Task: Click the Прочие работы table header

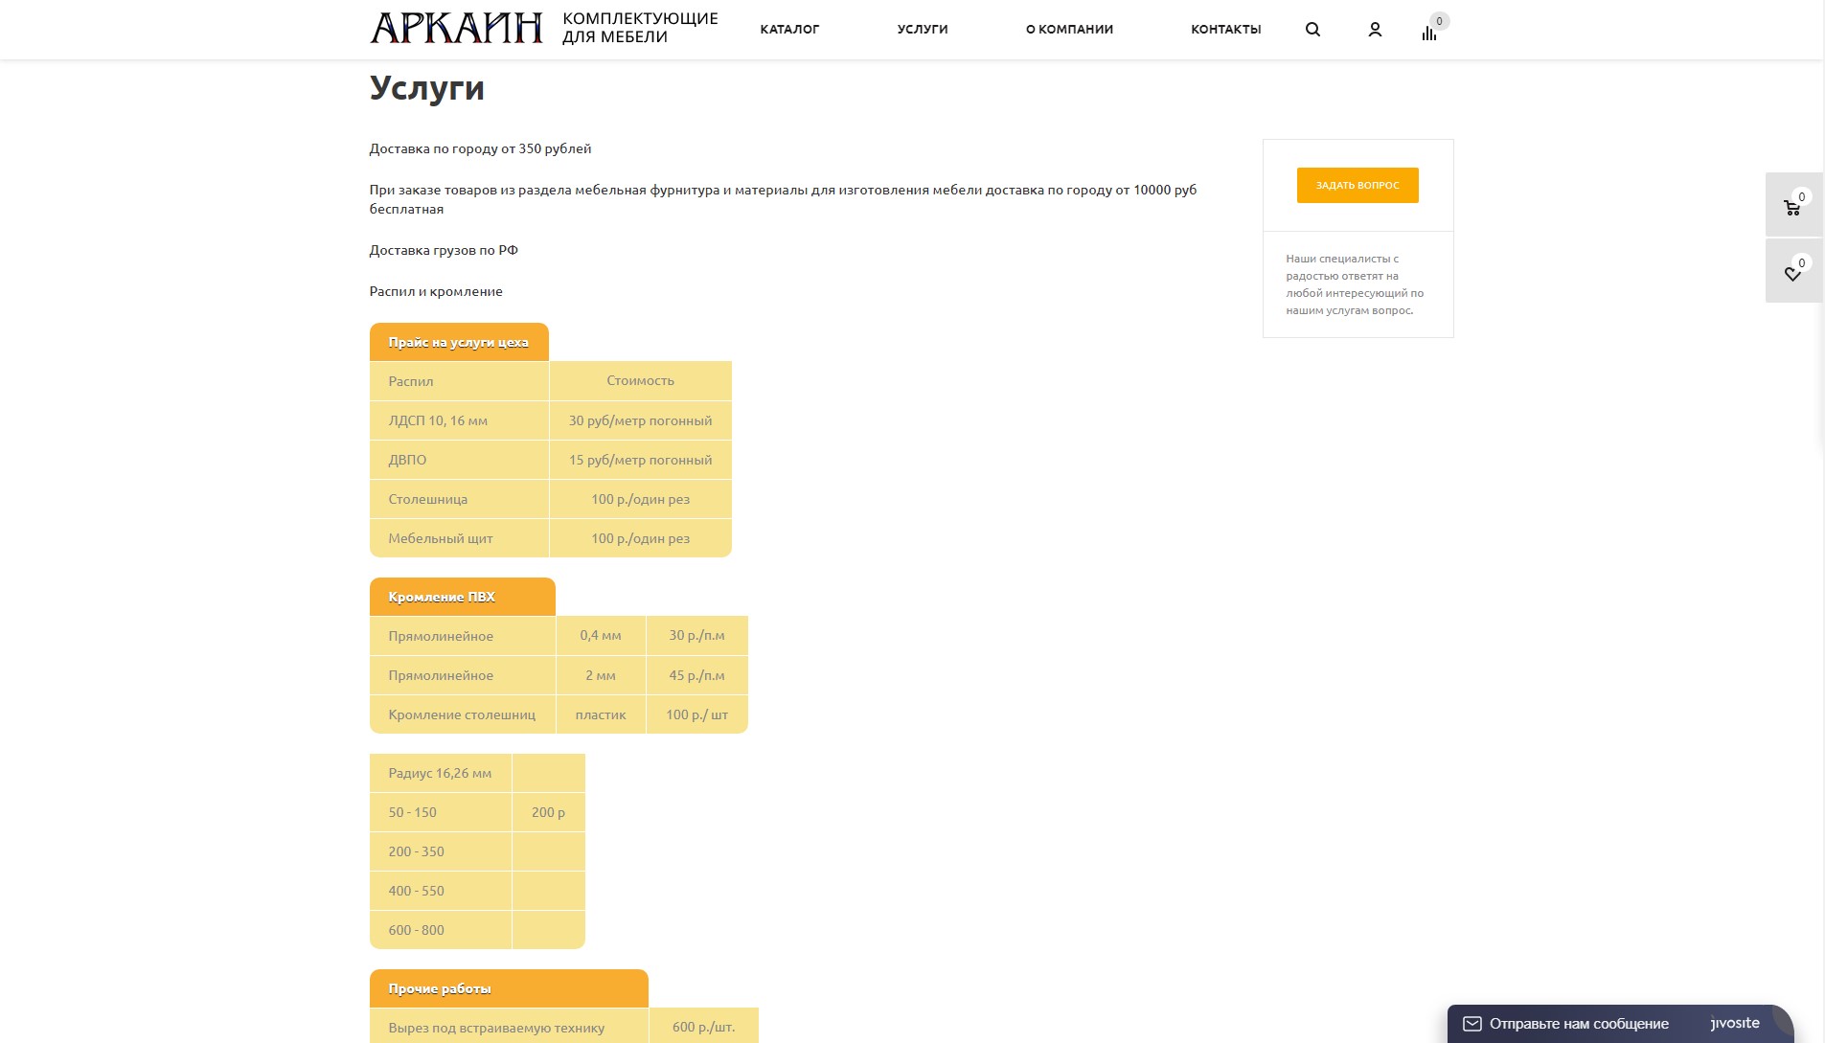Action: click(509, 988)
